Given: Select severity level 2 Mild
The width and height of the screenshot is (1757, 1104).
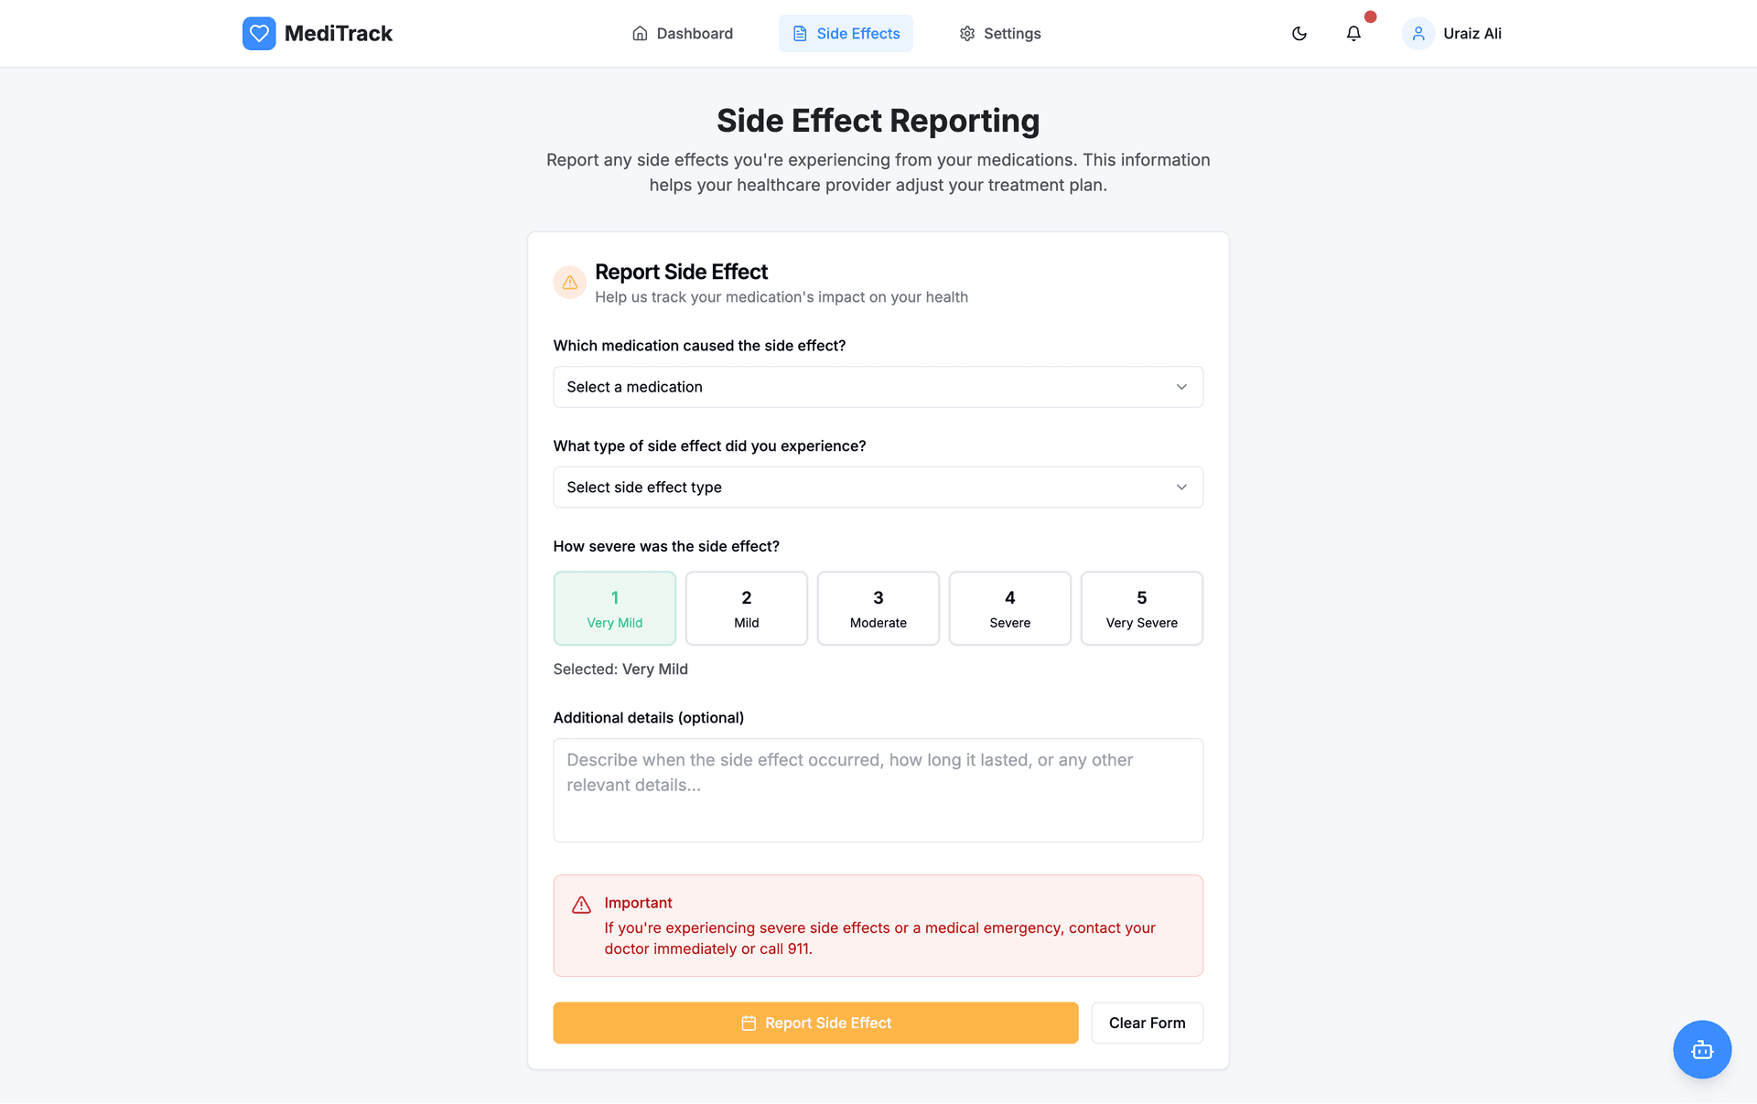Looking at the screenshot, I should [746, 608].
